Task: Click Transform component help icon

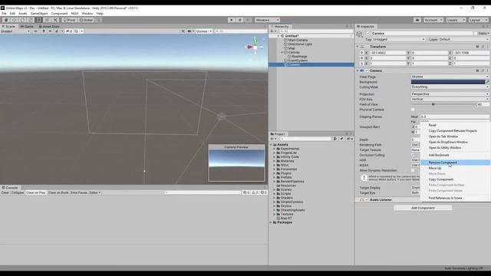Action: pyautogui.click(x=477, y=47)
